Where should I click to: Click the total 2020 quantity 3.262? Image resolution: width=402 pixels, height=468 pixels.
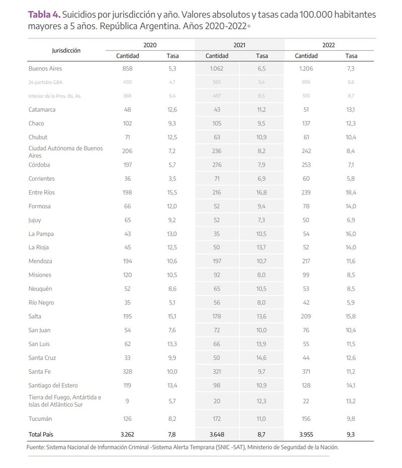coord(127,432)
